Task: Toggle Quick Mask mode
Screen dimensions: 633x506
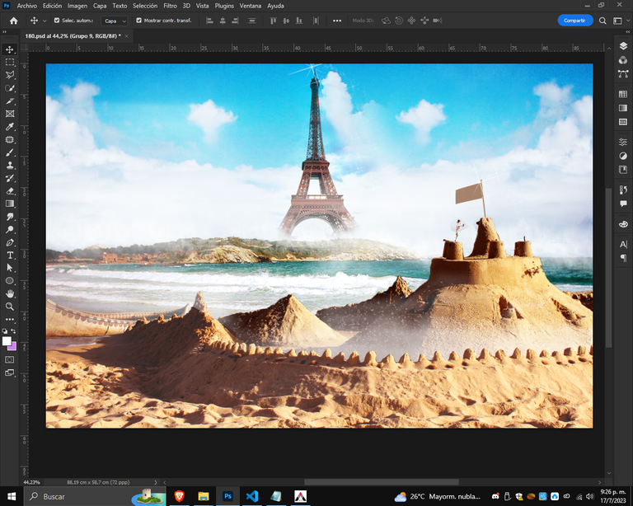Action: pyautogui.click(x=10, y=359)
